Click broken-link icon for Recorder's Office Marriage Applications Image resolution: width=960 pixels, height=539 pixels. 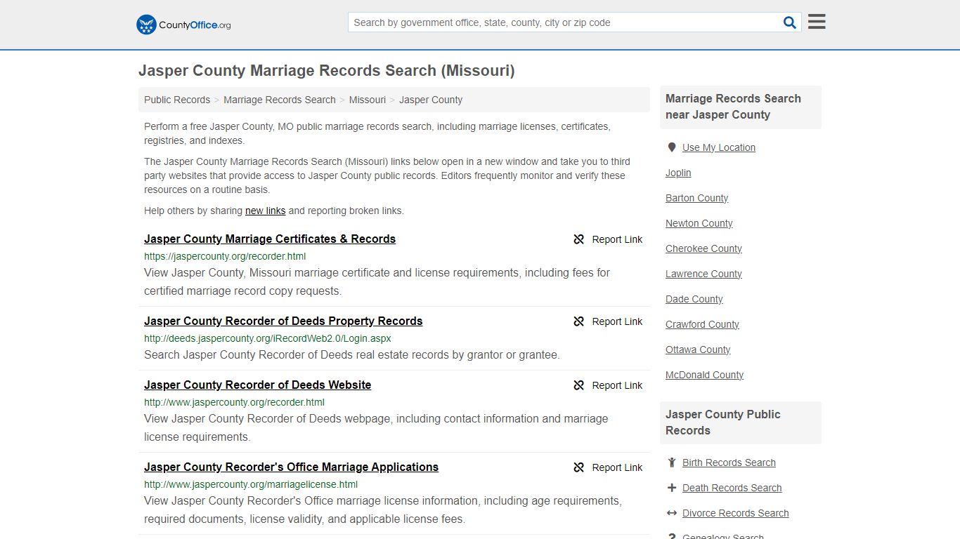579,467
